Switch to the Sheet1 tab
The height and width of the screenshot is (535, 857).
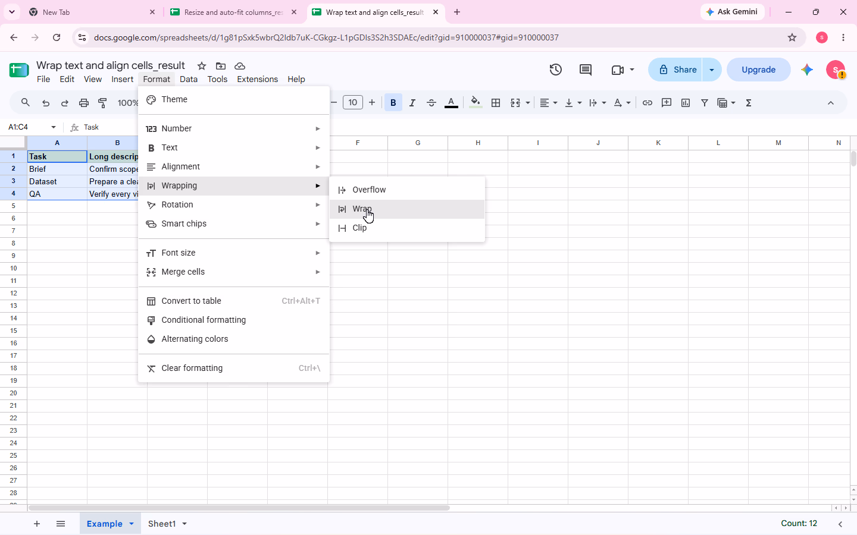point(167,524)
